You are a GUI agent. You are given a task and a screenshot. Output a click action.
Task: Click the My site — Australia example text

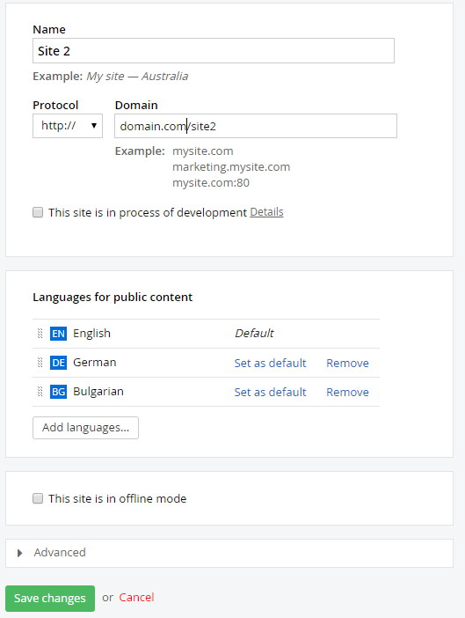137,76
